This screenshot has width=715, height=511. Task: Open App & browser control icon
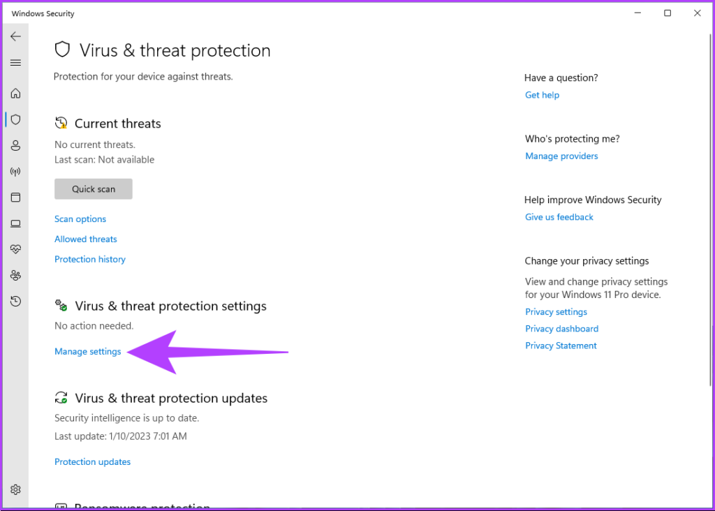click(x=15, y=198)
